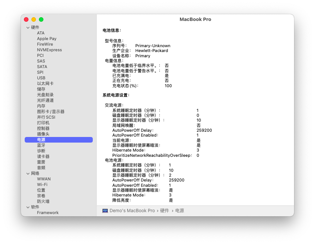The image size is (315, 244).
Task: Select 雷雳 in the sidebar
Action: [x=41, y=162]
